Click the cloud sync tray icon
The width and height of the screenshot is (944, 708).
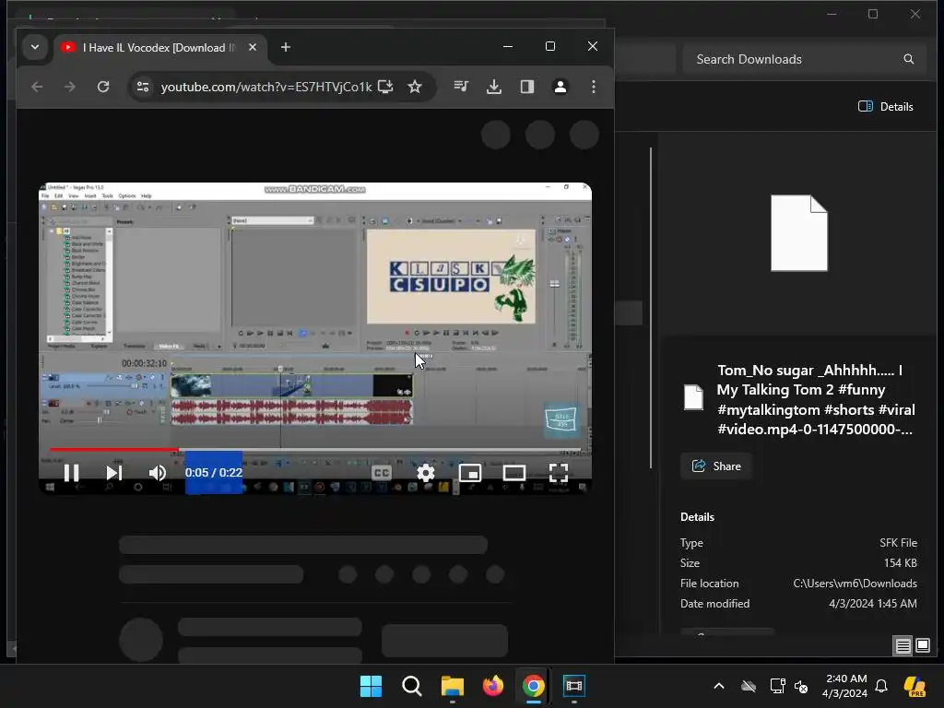pyautogui.click(x=749, y=686)
